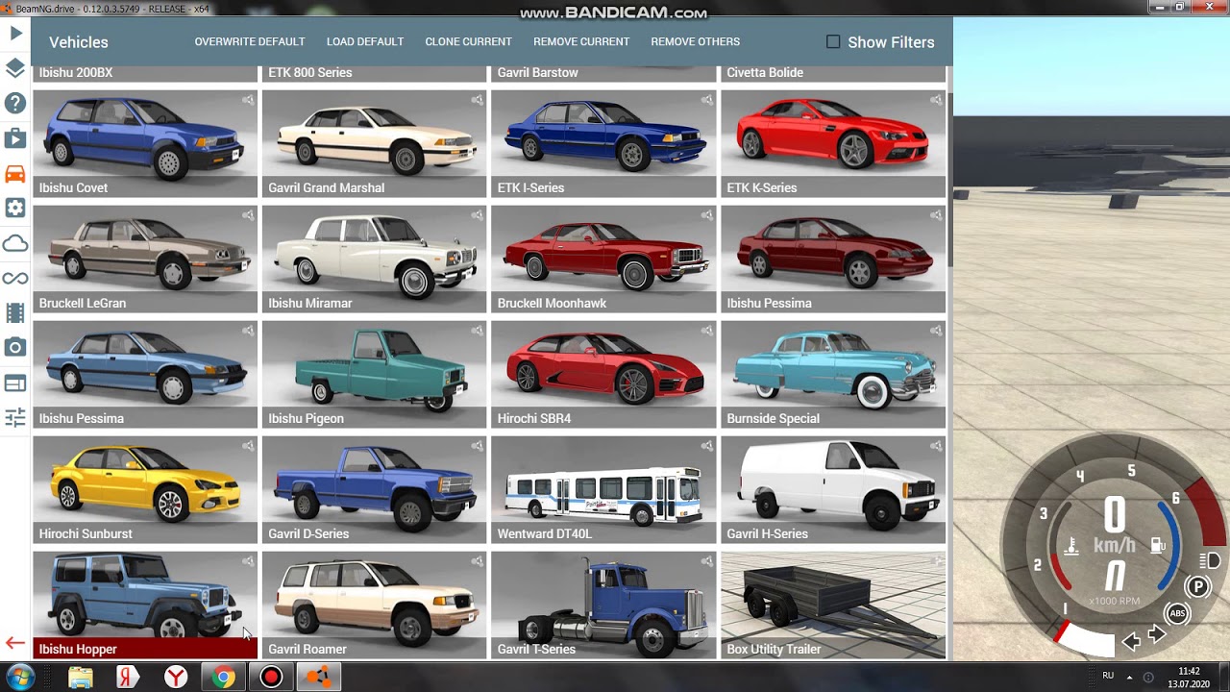Select the Gavril D-Series pickup
Image resolution: width=1230 pixels, height=692 pixels.
(x=374, y=490)
